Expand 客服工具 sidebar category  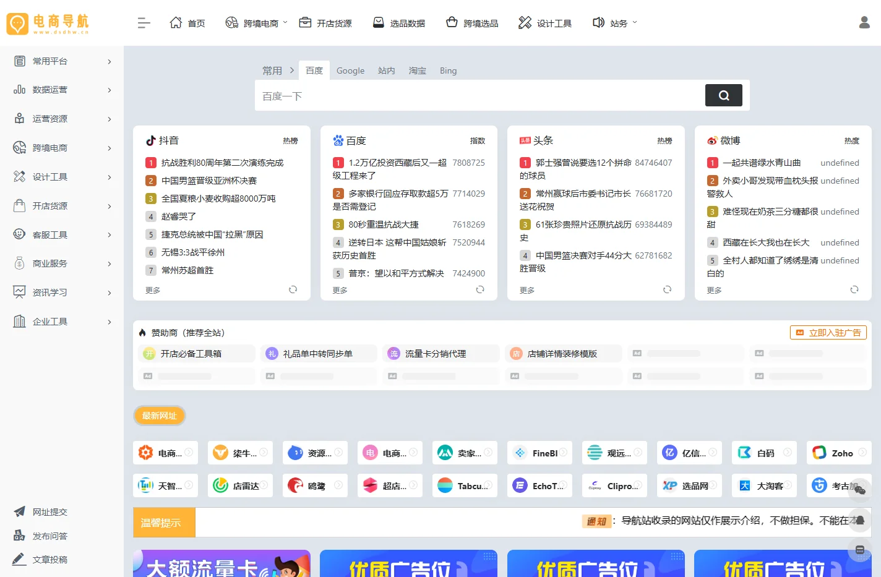(62, 234)
